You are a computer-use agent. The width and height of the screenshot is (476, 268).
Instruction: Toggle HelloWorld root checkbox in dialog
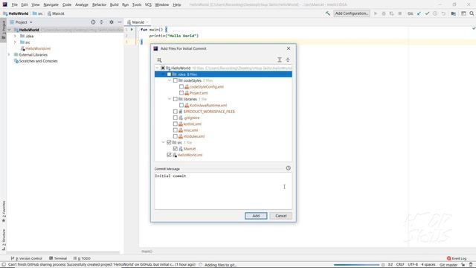tap(163, 68)
